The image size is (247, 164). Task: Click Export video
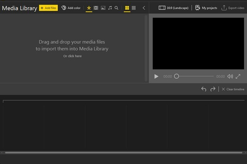point(232,8)
